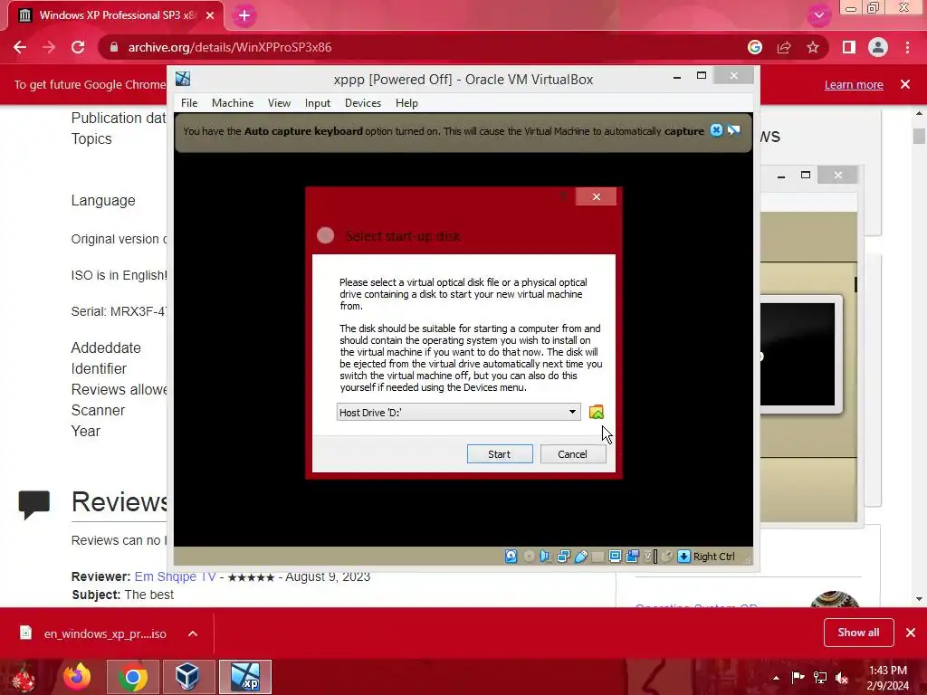The height and width of the screenshot is (695, 927).
Task: Dismiss the Chrome update info bar
Action: point(905,84)
